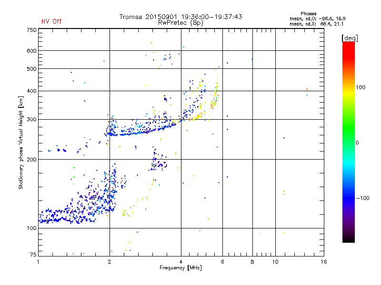This screenshot has width=381, height=285.
Task: Click the y-axis tick label '500'
Action: tap(31, 69)
